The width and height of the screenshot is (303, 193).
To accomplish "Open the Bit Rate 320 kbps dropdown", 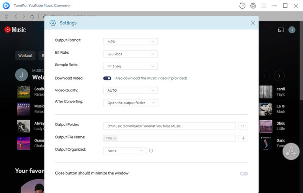I will point(130,54).
